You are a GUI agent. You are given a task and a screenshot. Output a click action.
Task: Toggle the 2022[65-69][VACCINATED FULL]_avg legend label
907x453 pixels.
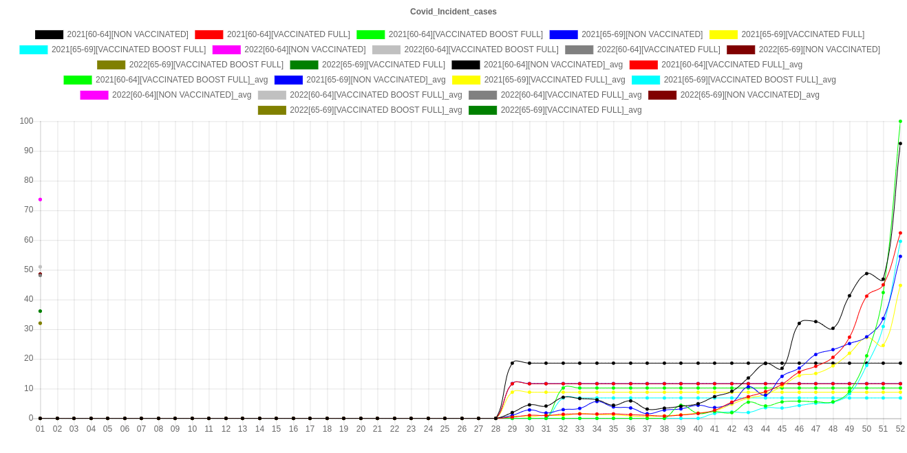[570, 110]
